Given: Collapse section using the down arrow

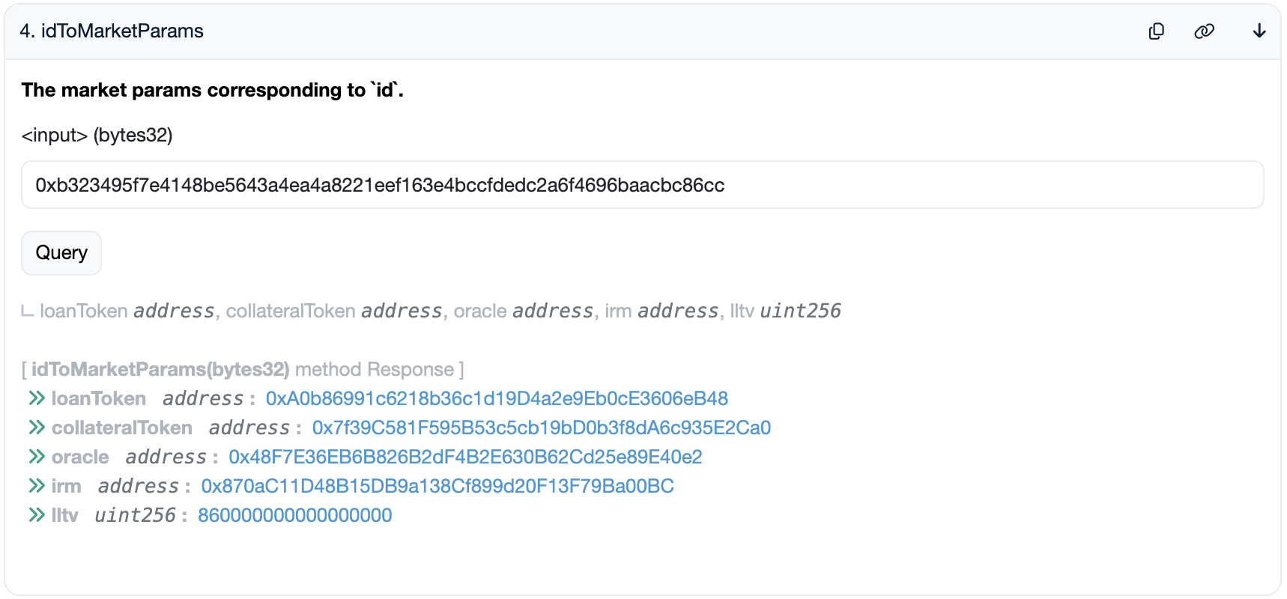Looking at the screenshot, I should tap(1259, 31).
